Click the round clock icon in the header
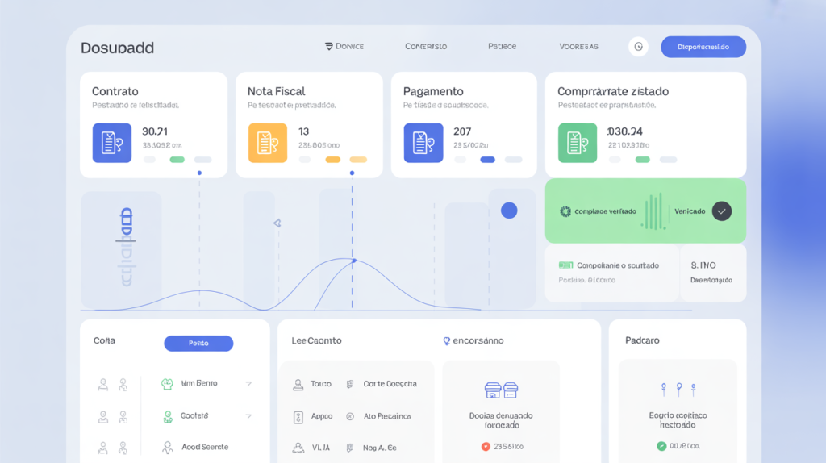826x463 pixels. [x=638, y=47]
